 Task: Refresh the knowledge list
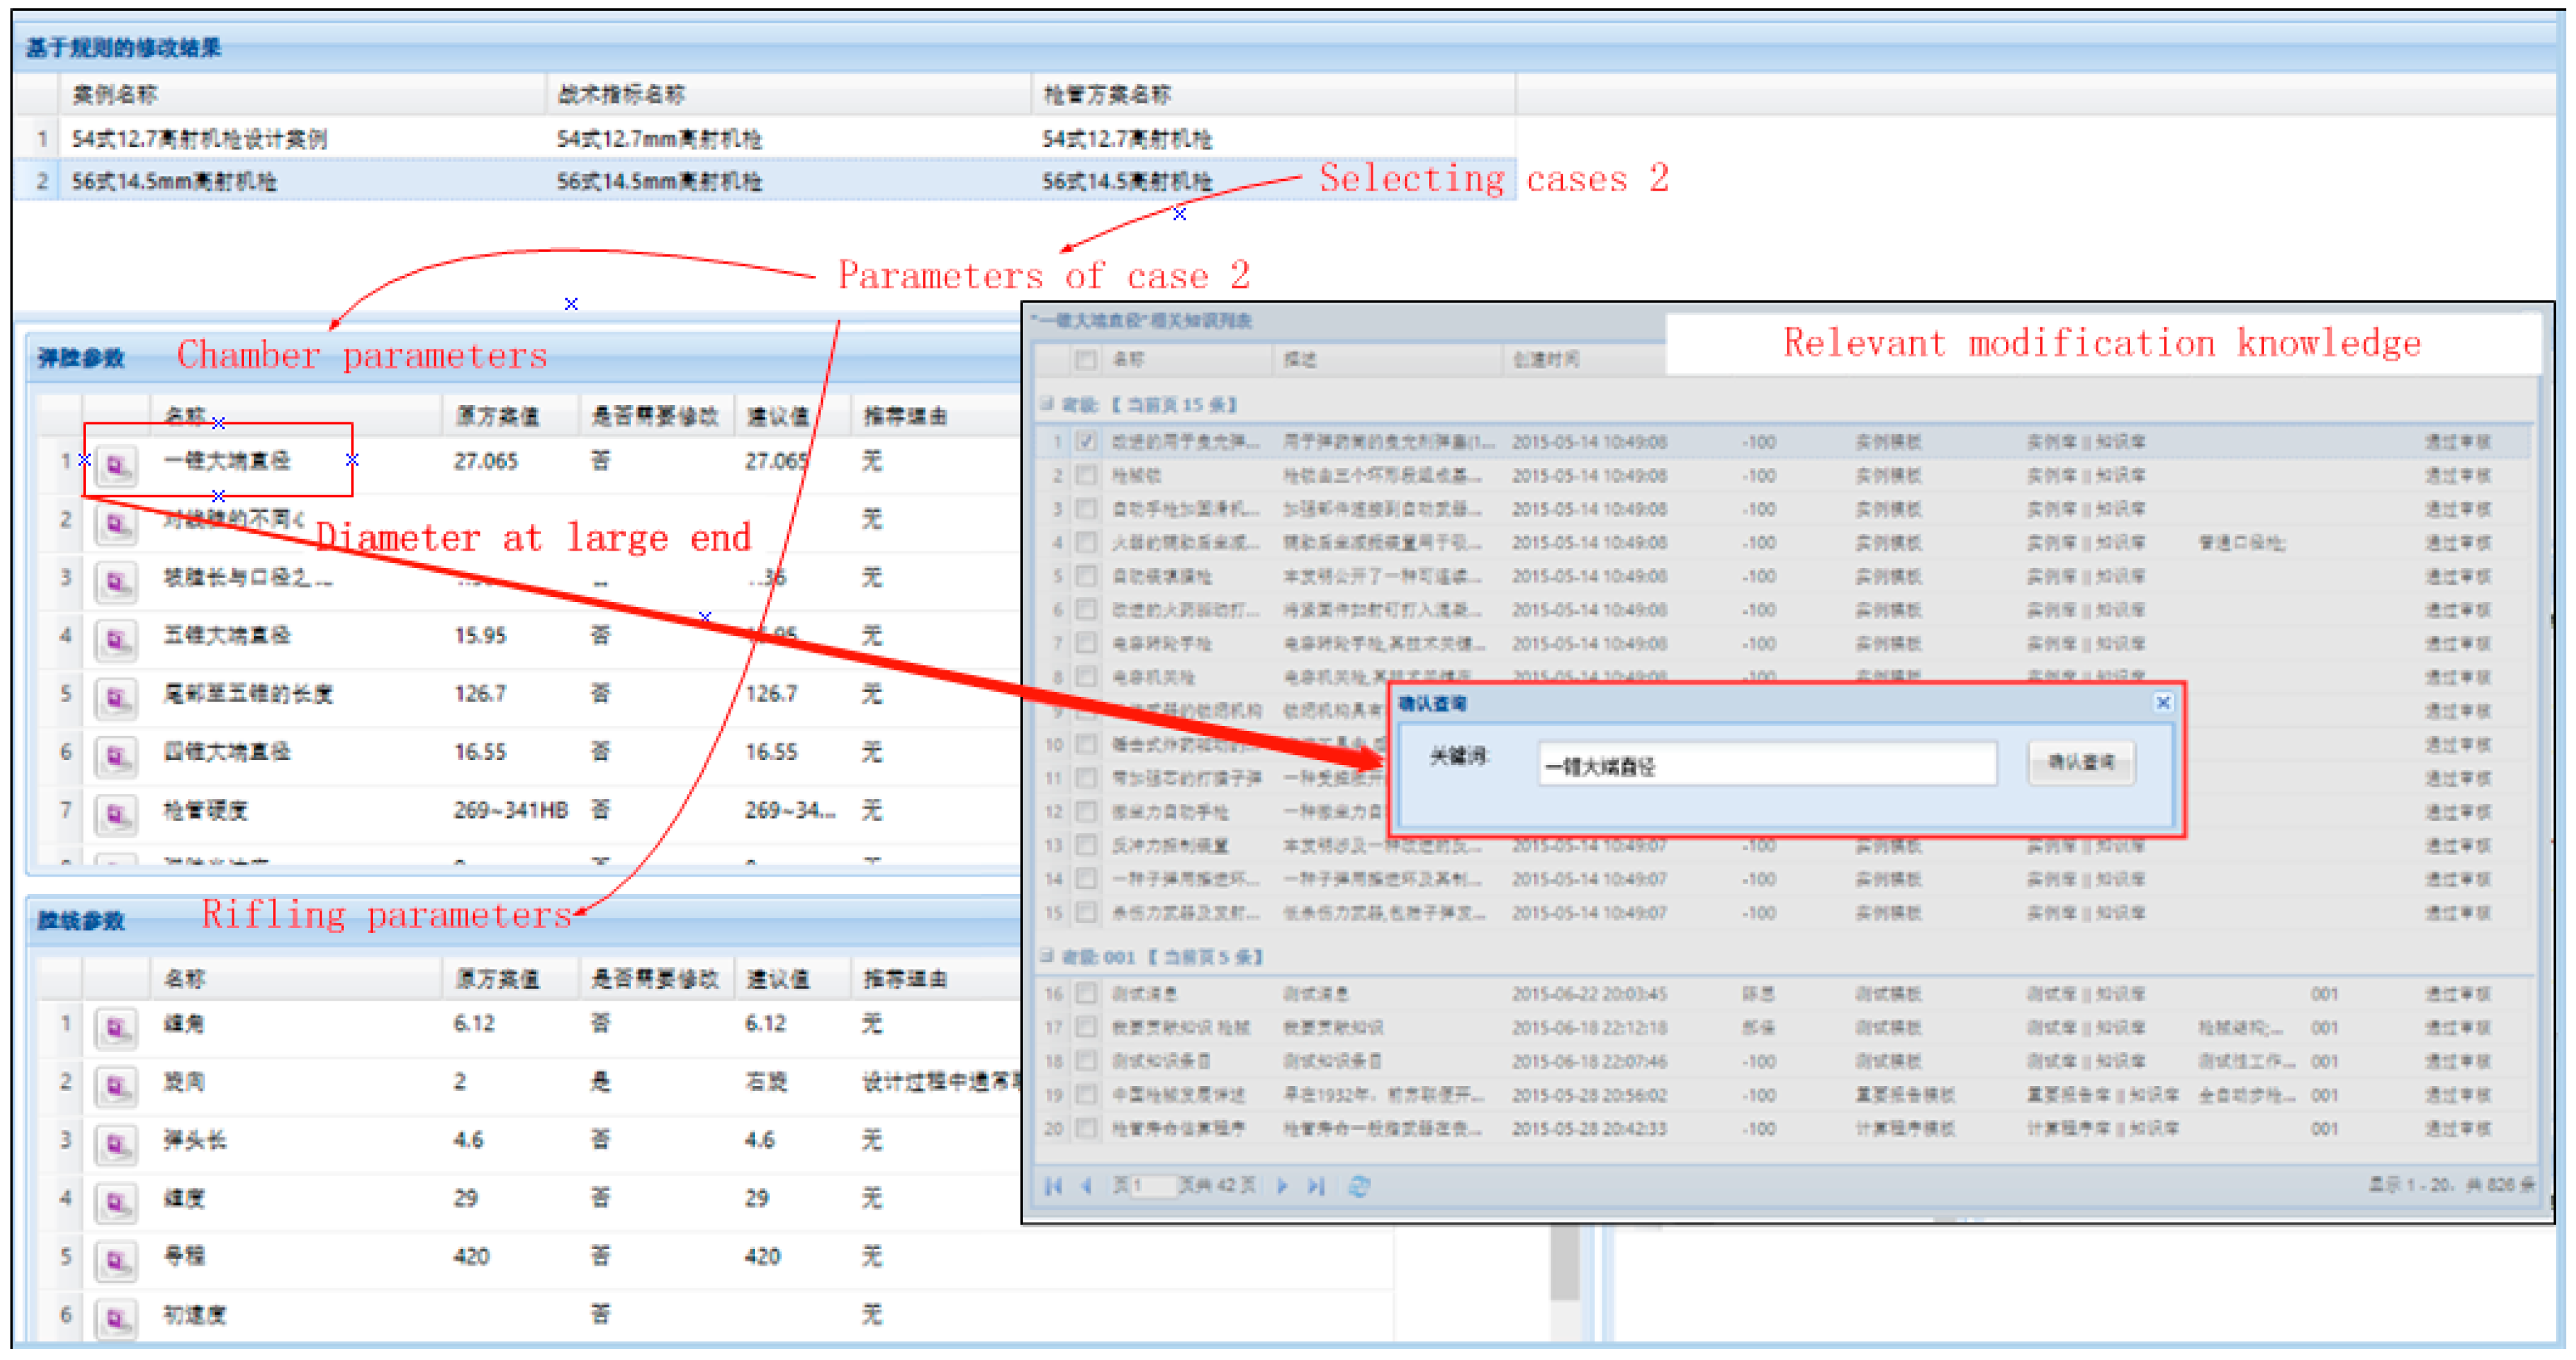[1359, 1186]
